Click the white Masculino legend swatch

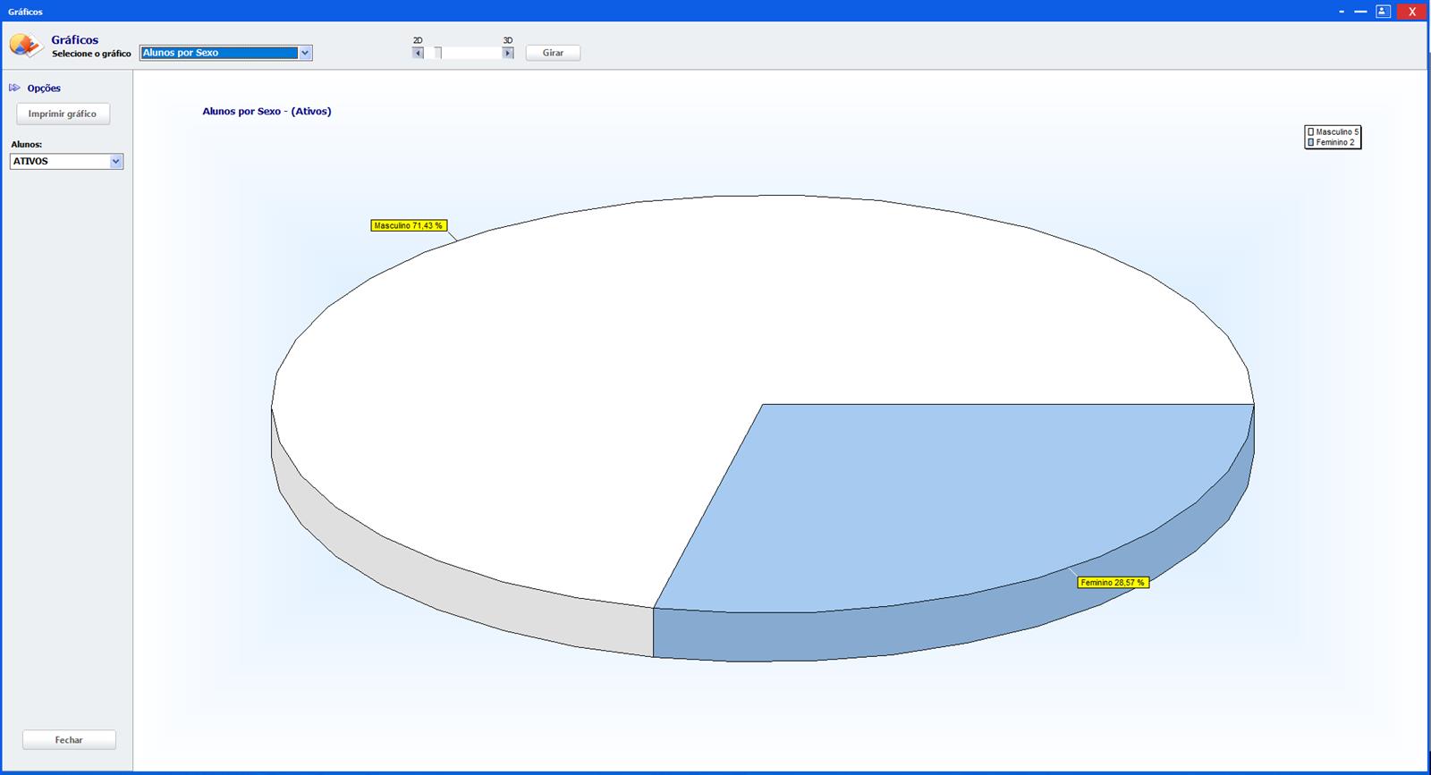pos(1310,132)
